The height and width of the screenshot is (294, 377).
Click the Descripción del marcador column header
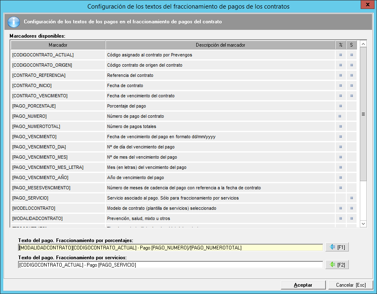point(220,45)
